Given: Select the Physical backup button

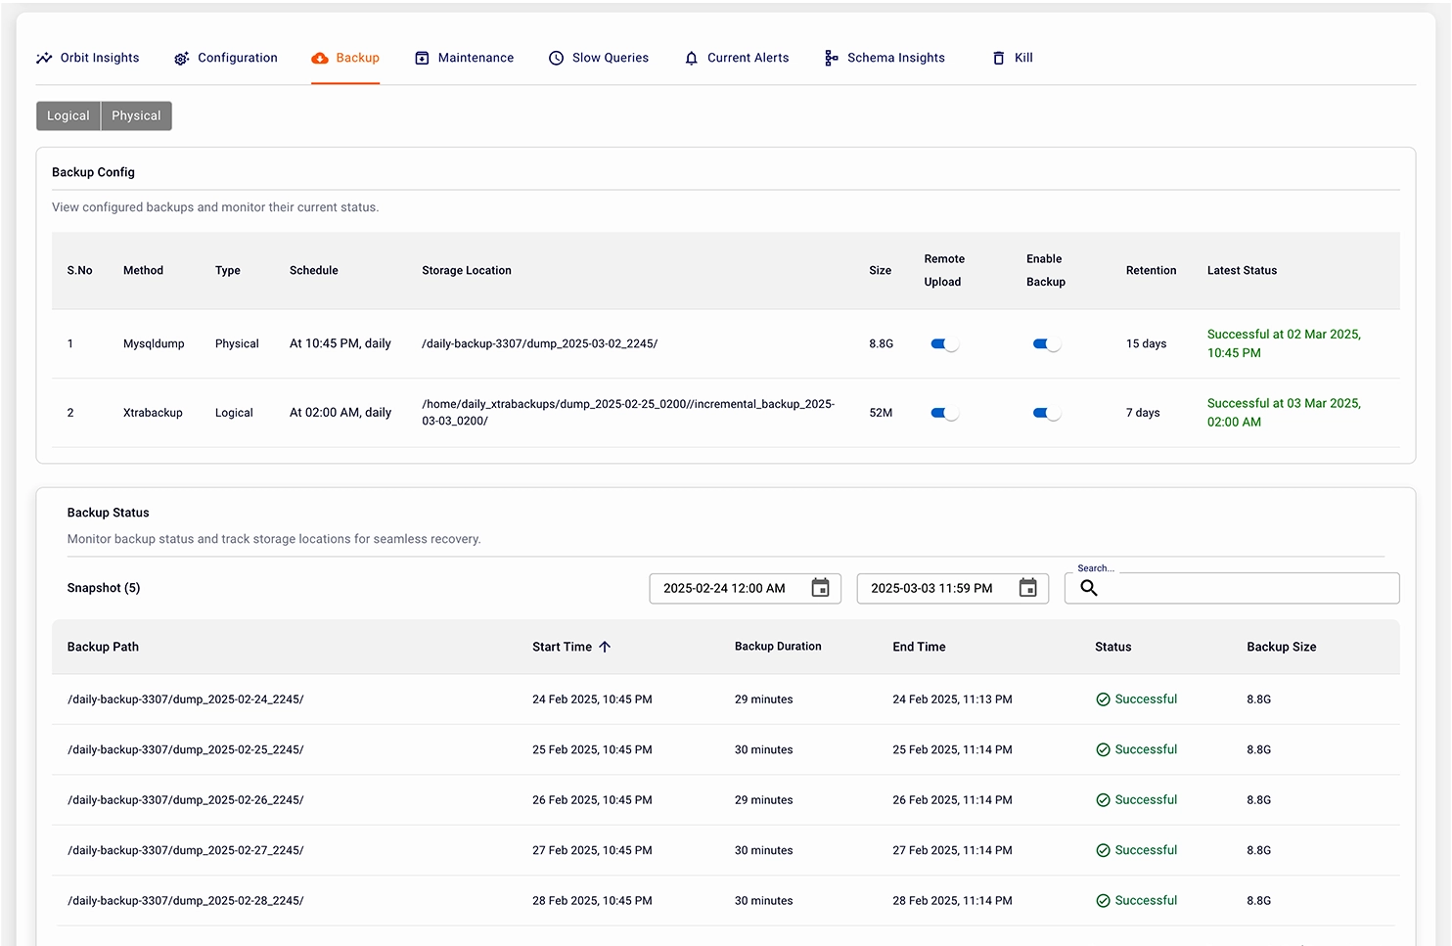Looking at the screenshot, I should pyautogui.click(x=136, y=115).
